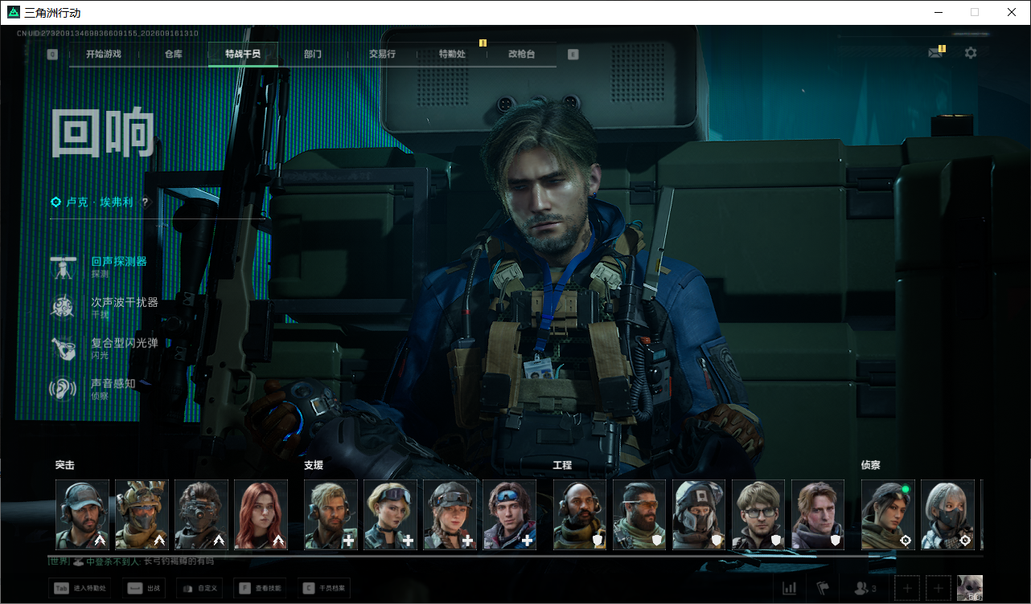The width and height of the screenshot is (1031, 604).
Task: Click the 突击 category label
Action: point(65,465)
